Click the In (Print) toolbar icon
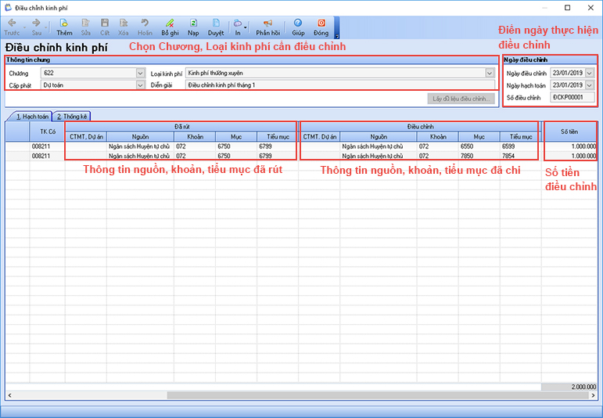 click(237, 27)
